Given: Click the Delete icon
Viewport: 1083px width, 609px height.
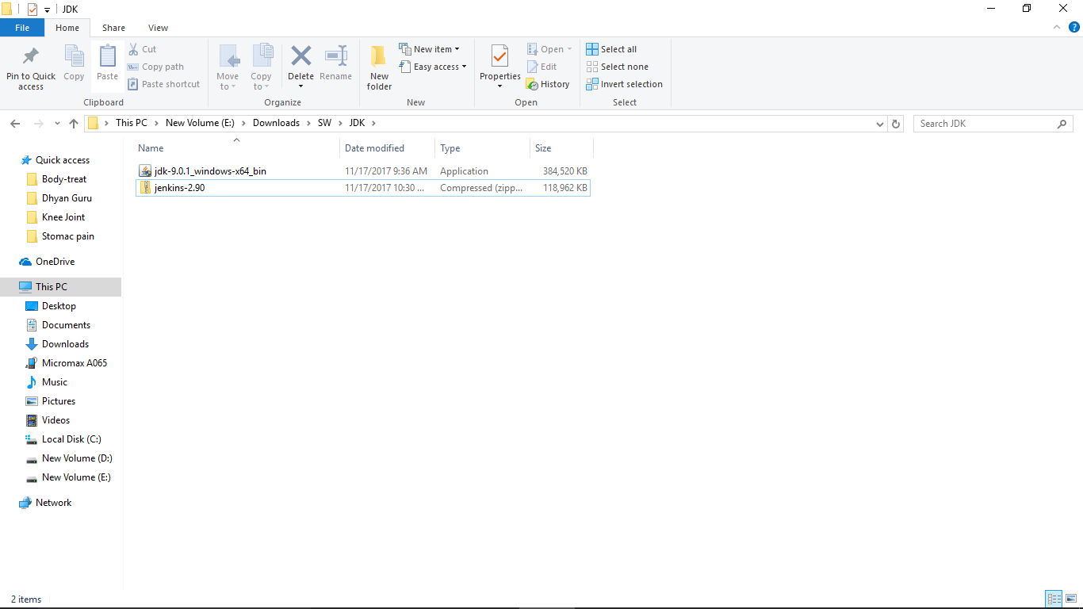Looking at the screenshot, I should pos(300,59).
